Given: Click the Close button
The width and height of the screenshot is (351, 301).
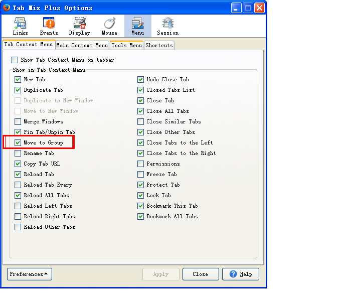Looking at the screenshot, I should point(201,274).
